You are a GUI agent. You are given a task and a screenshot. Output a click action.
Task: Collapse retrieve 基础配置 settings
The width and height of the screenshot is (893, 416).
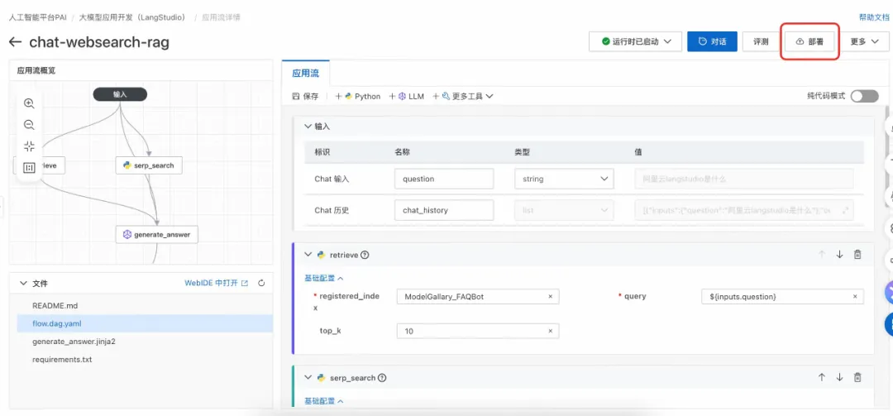pos(324,278)
